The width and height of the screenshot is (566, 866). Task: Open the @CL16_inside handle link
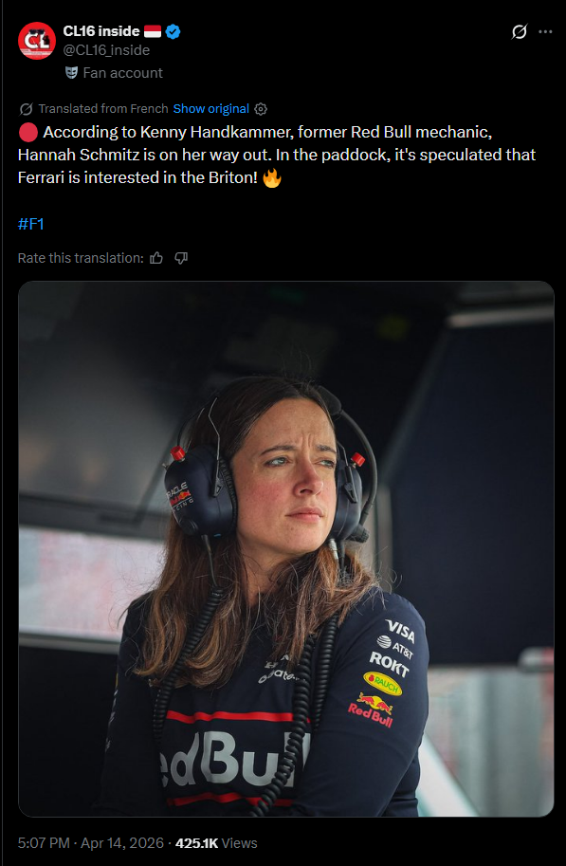tap(106, 50)
